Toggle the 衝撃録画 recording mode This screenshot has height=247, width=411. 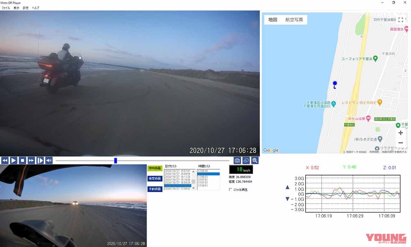[155, 179]
